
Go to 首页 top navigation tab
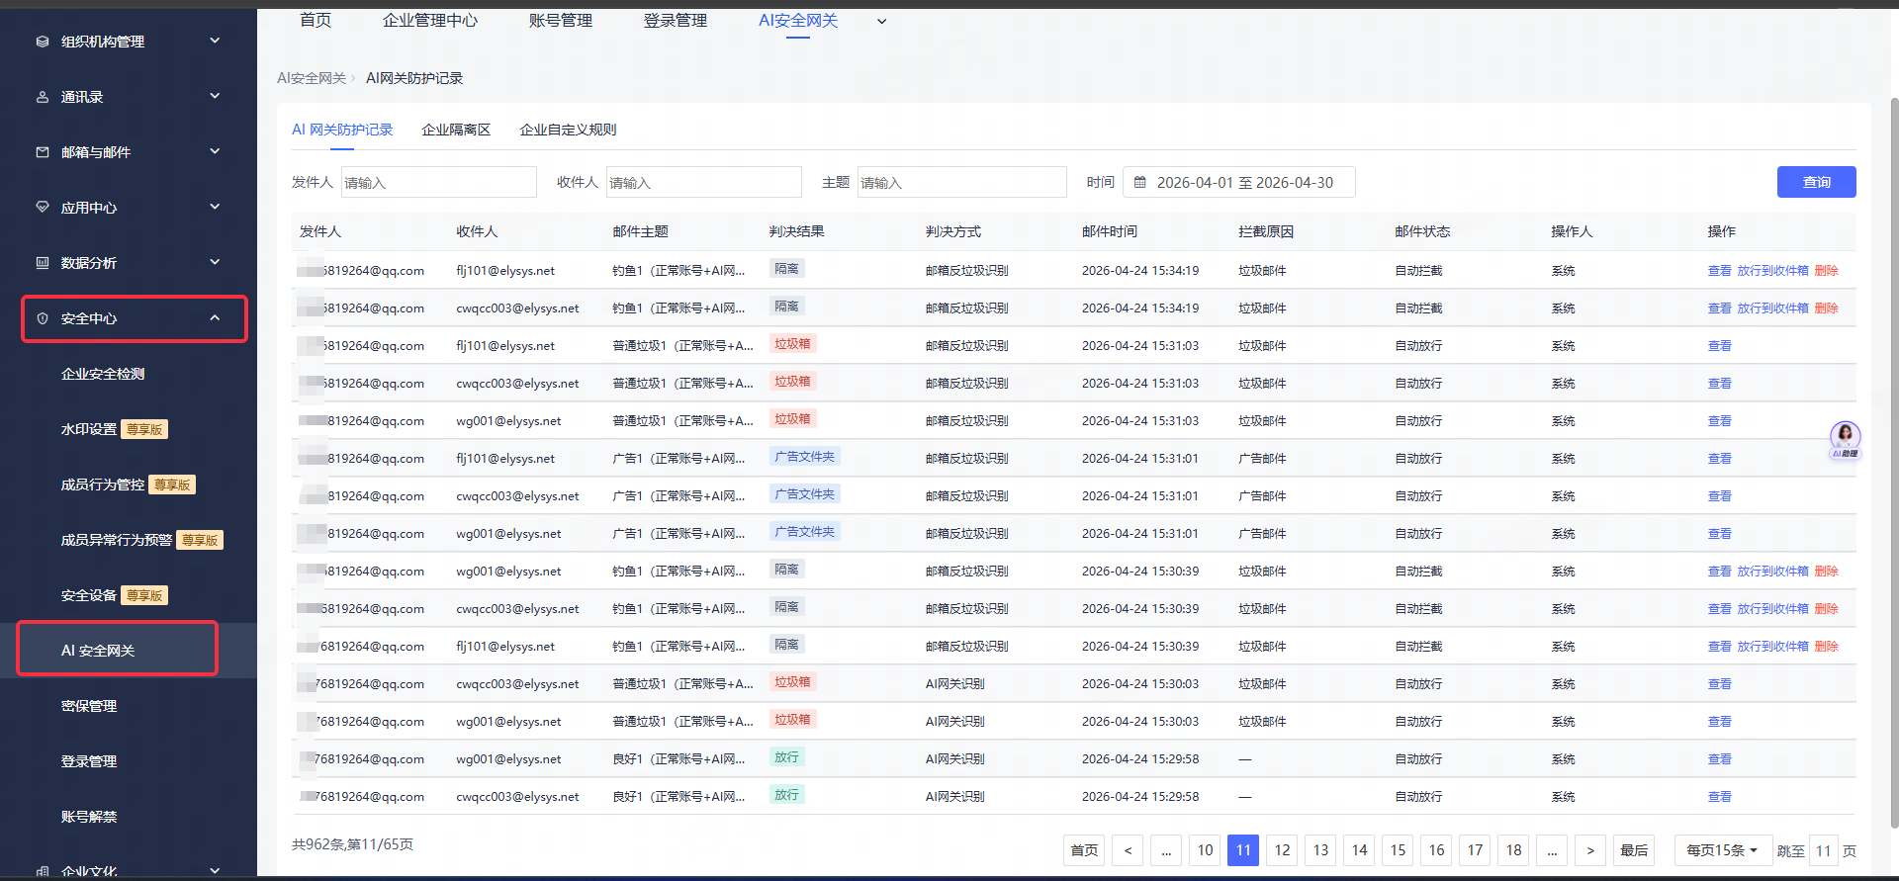(x=316, y=20)
